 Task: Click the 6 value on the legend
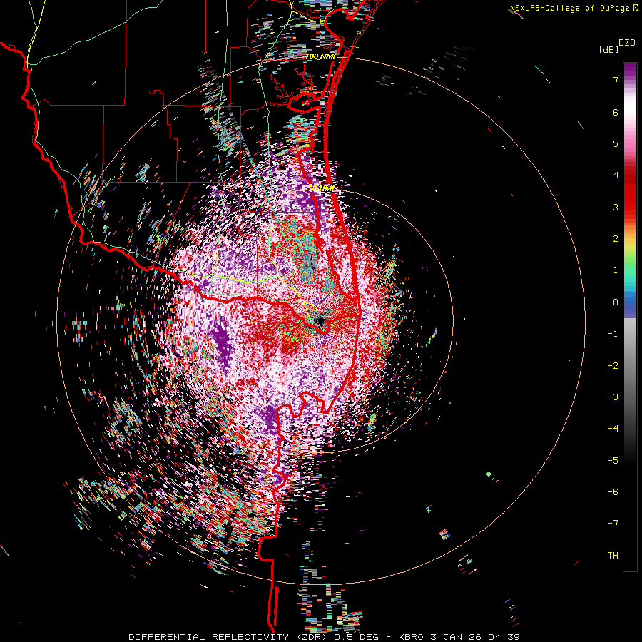(x=616, y=112)
